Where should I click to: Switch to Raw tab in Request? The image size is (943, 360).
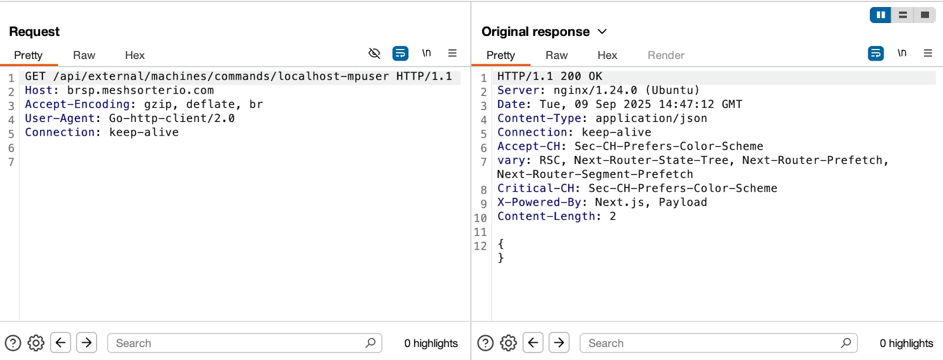tap(84, 55)
